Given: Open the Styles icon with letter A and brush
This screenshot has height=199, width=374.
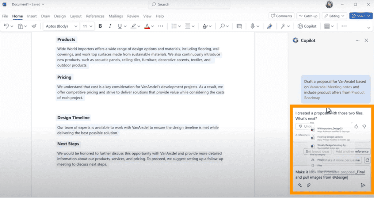Looking at the screenshot, I should tap(205, 26).
